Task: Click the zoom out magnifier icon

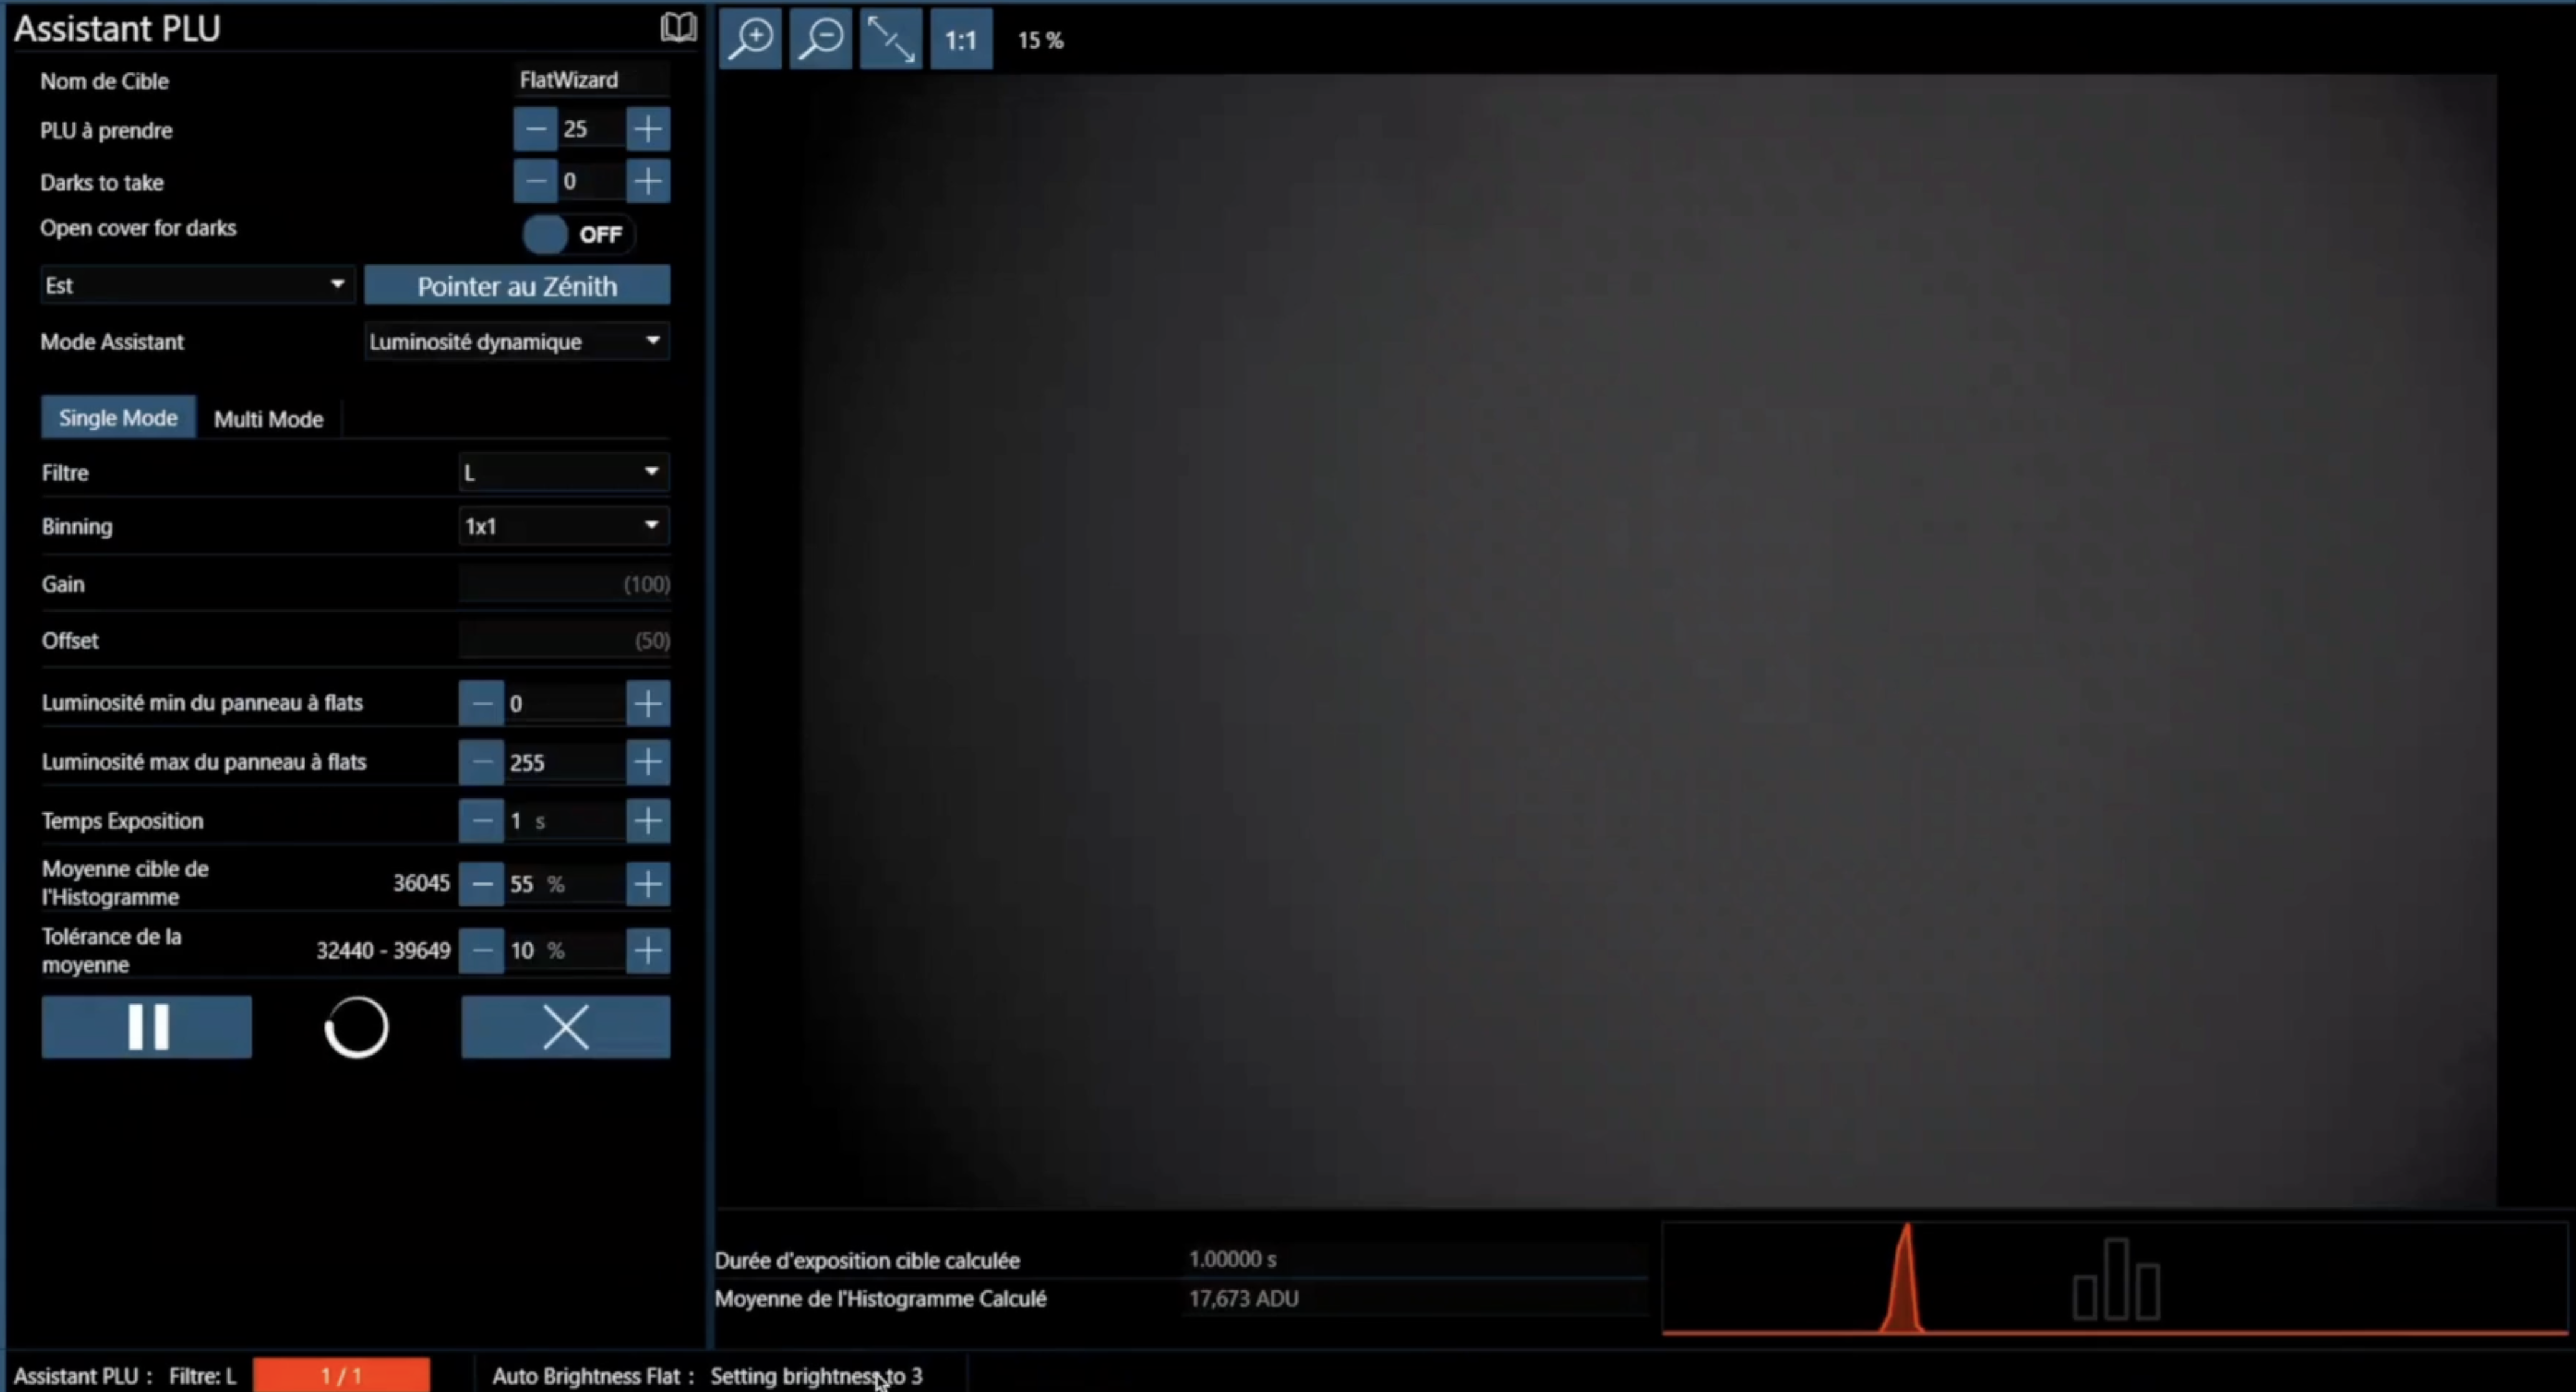Action: coord(821,39)
